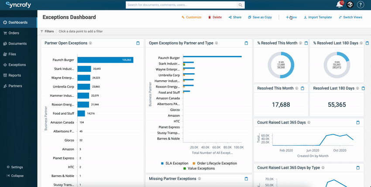Click the Syncrofy logo
Image resolution: width=371 pixels, height=187 pixels.
coord(18,5)
